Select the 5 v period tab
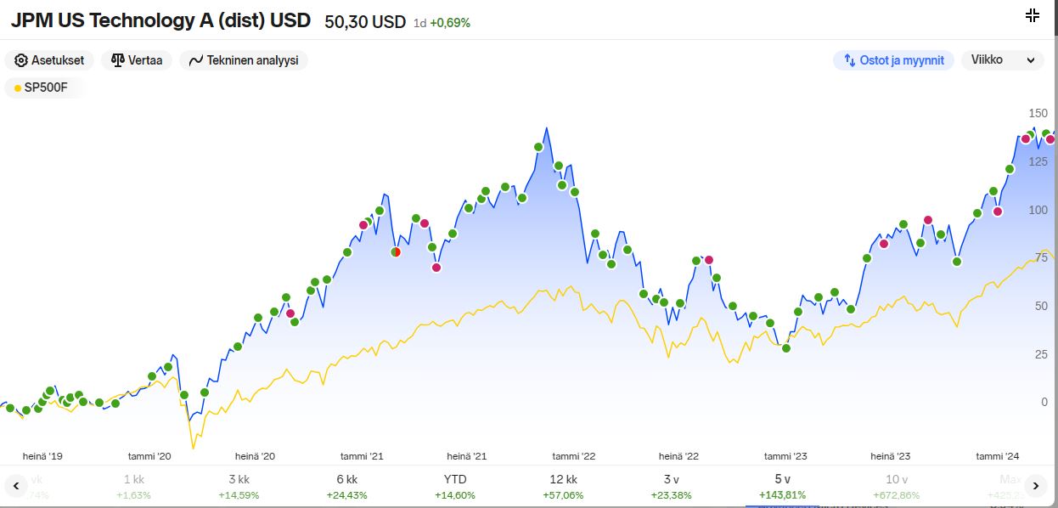Screen dimensions: 1058x508 coord(782,486)
